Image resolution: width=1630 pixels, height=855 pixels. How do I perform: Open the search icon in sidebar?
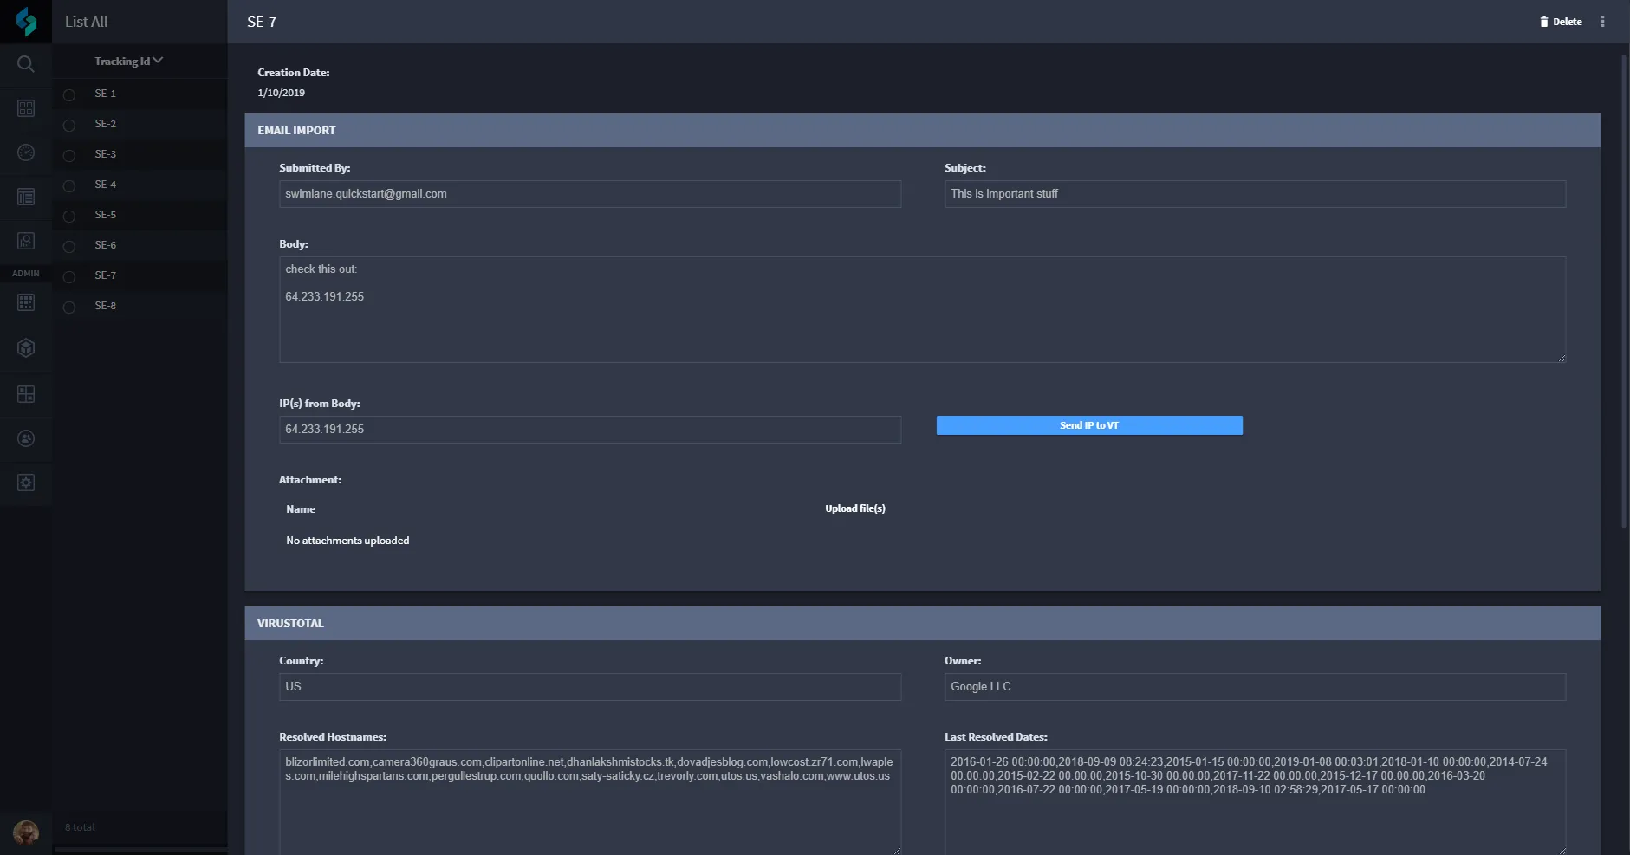(x=26, y=64)
